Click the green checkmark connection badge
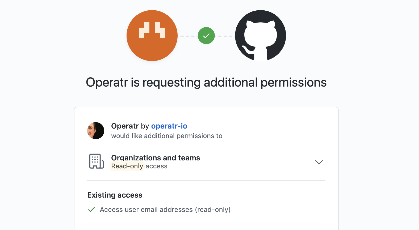Viewport: 419px width, 230px height. point(206,36)
